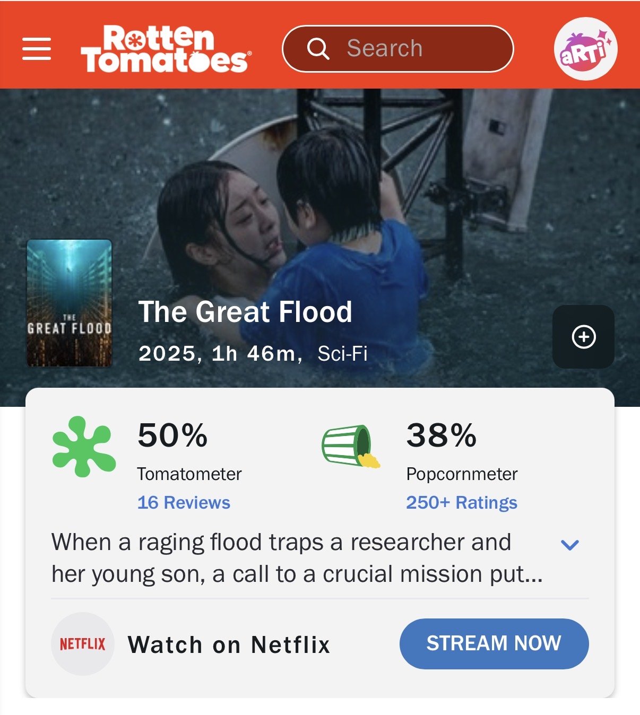
Task: Click the spilled popcorn bucket icon
Action: (350, 447)
